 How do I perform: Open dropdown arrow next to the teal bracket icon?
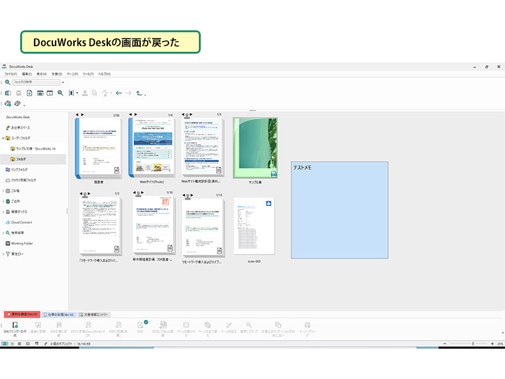(77, 93)
